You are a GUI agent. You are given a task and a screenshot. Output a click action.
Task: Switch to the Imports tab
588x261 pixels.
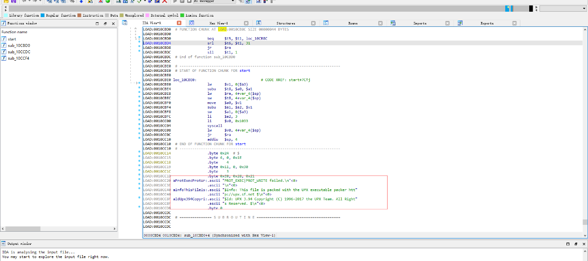(x=419, y=23)
